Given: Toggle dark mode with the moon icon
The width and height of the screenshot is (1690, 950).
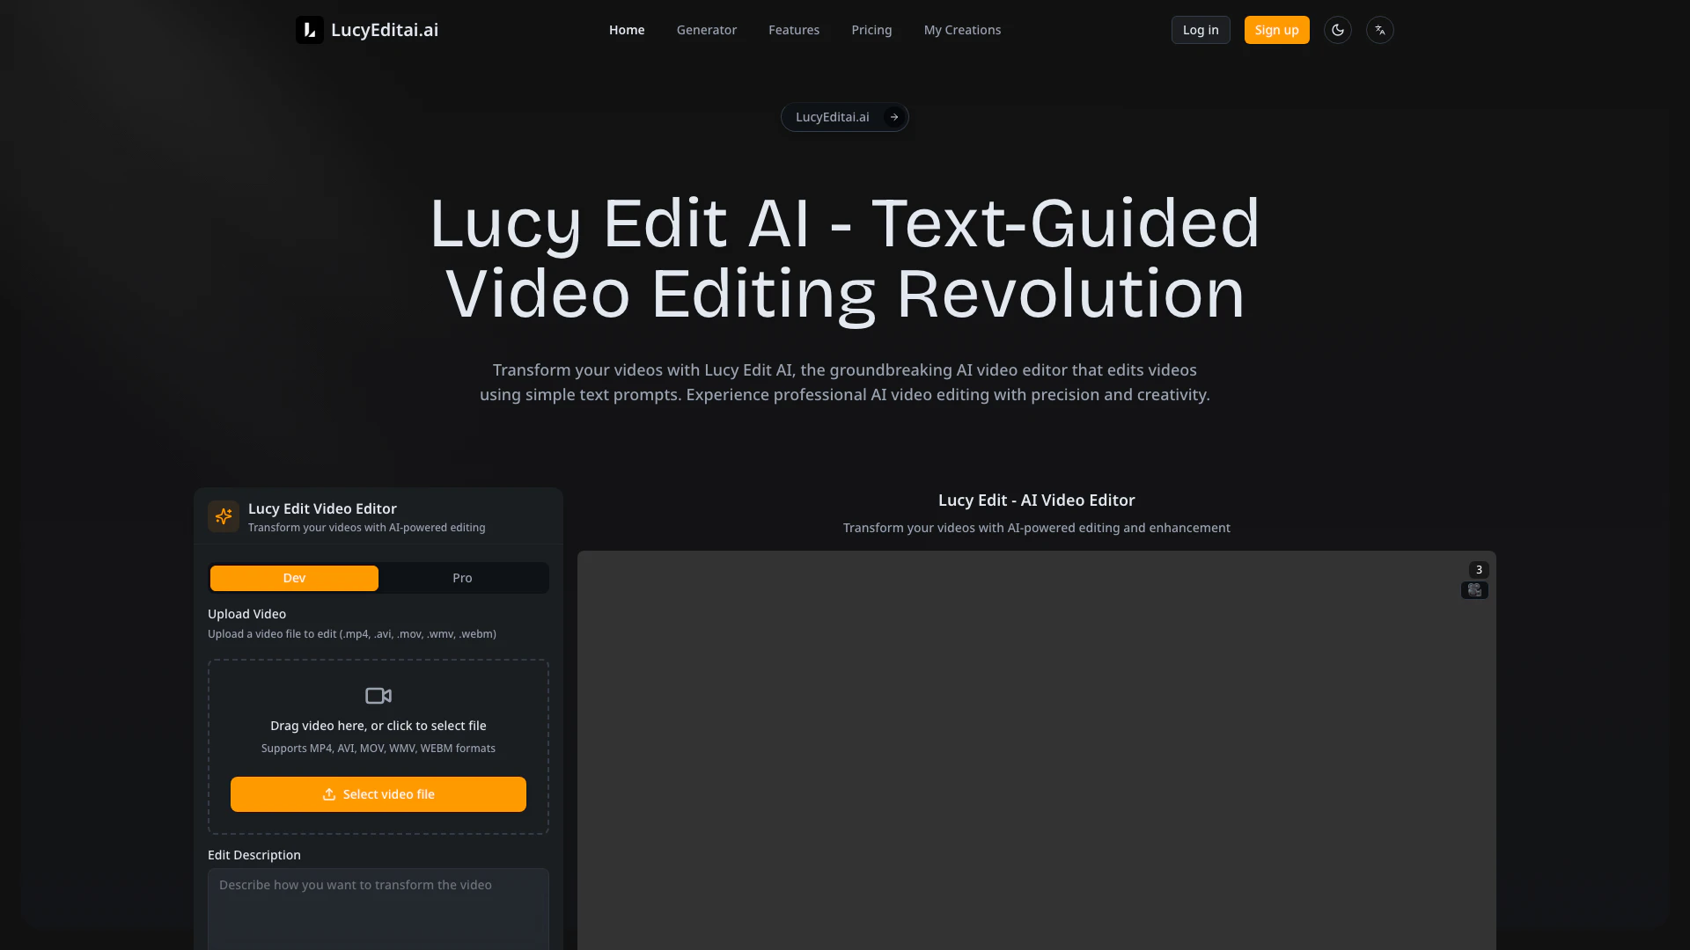Looking at the screenshot, I should click(x=1337, y=30).
